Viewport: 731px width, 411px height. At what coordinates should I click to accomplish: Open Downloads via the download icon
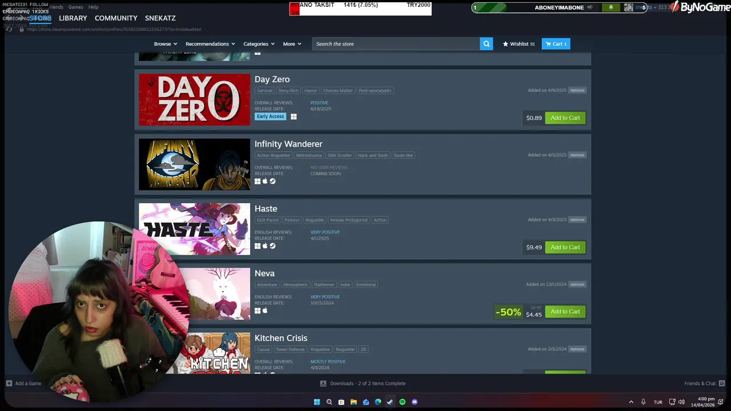pyautogui.click(x=323, y=384)
